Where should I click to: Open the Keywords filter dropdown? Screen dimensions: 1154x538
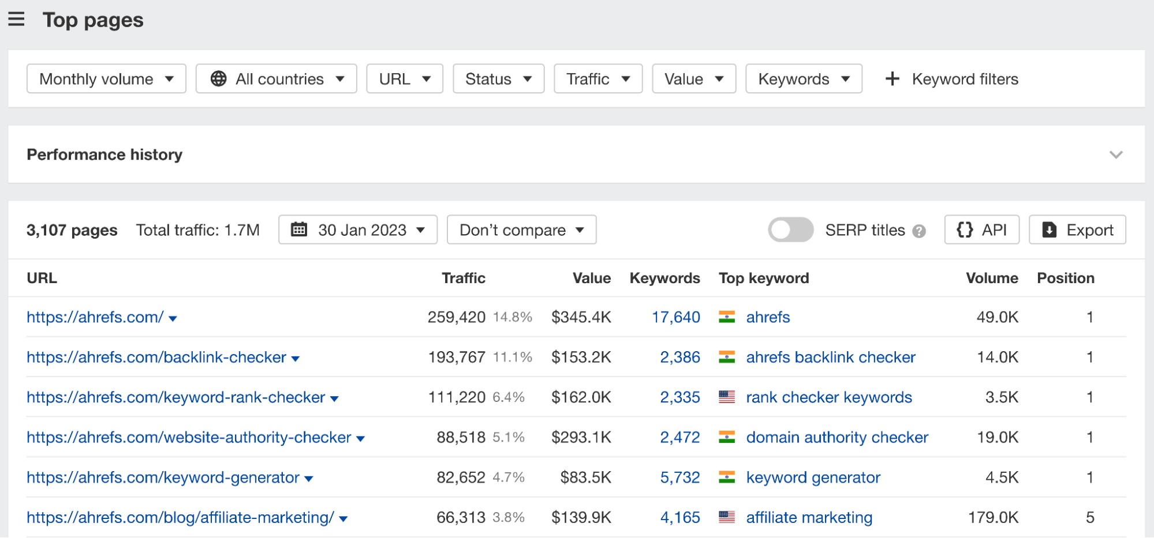tap(804, 79)
